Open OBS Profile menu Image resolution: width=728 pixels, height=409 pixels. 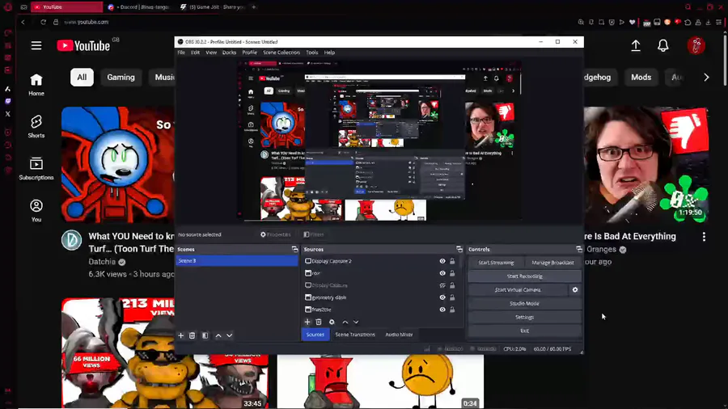point(249,53)
